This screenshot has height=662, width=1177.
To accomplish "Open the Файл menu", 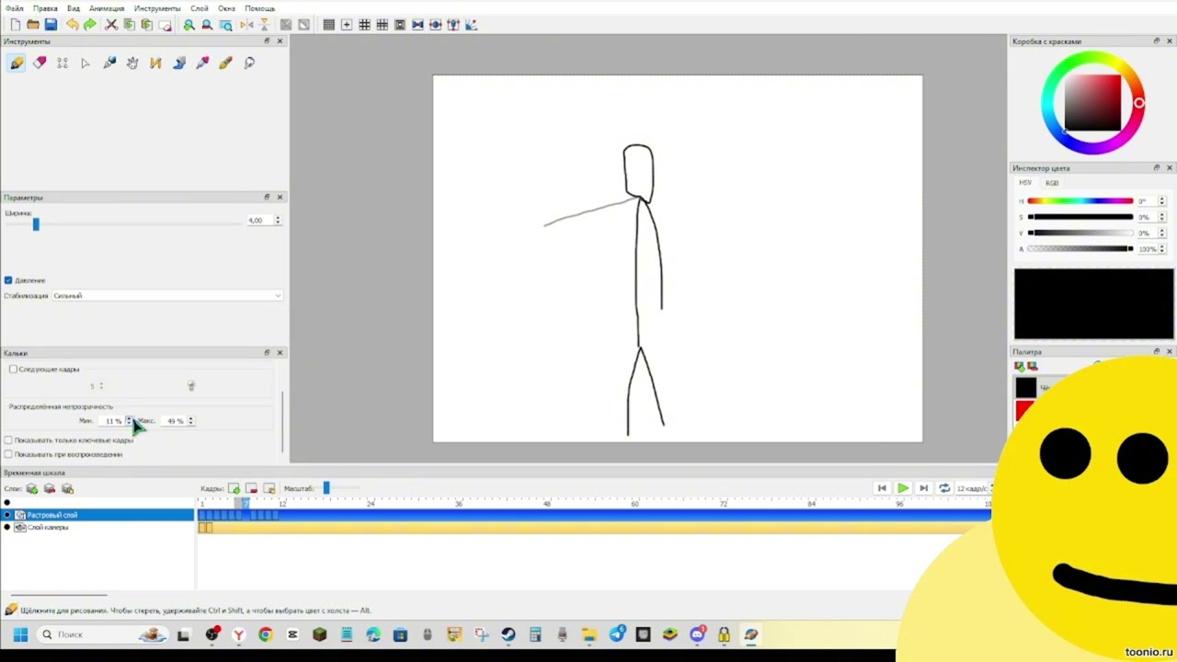I will 15,8.
